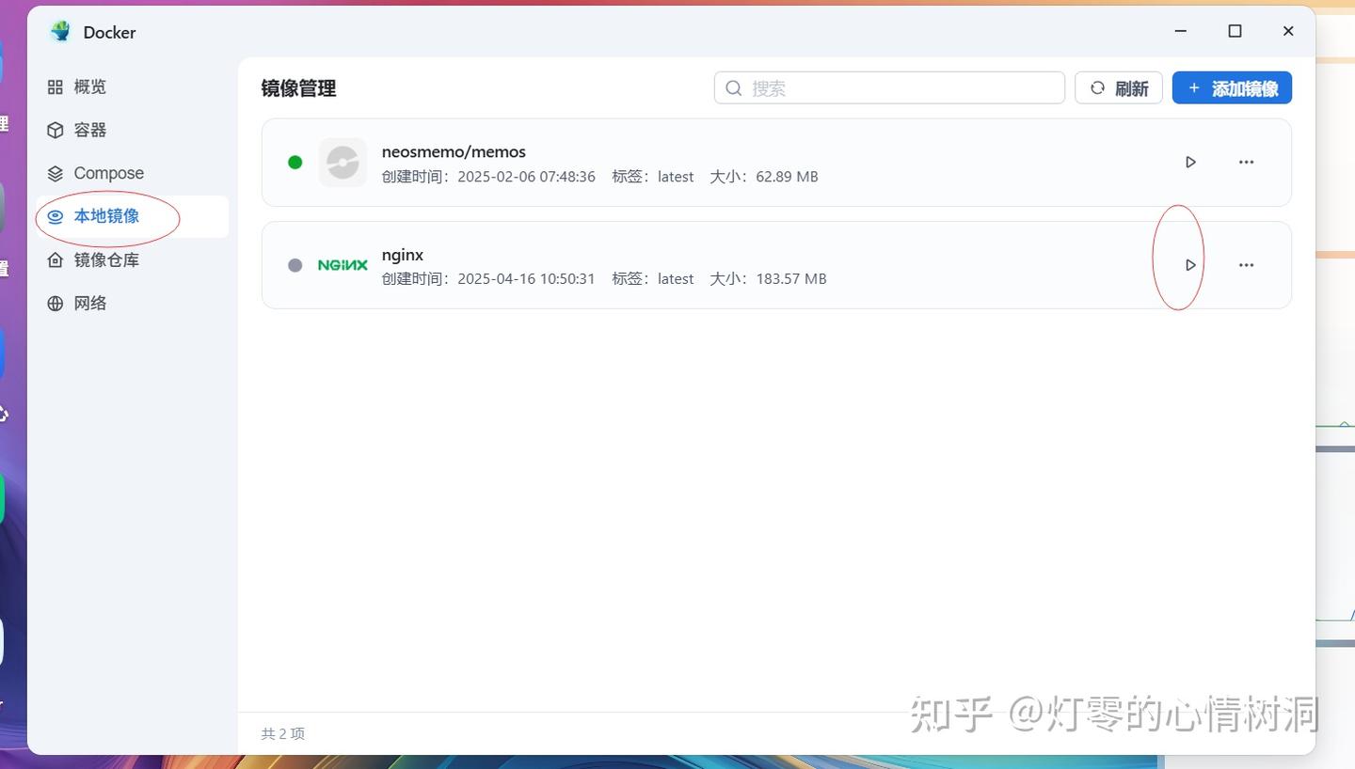Viewport: 1355px width, 769px height.
Task: Open more options menu for neosmemo/memos
Action: pyautogui.click(x=1246, y=162)
